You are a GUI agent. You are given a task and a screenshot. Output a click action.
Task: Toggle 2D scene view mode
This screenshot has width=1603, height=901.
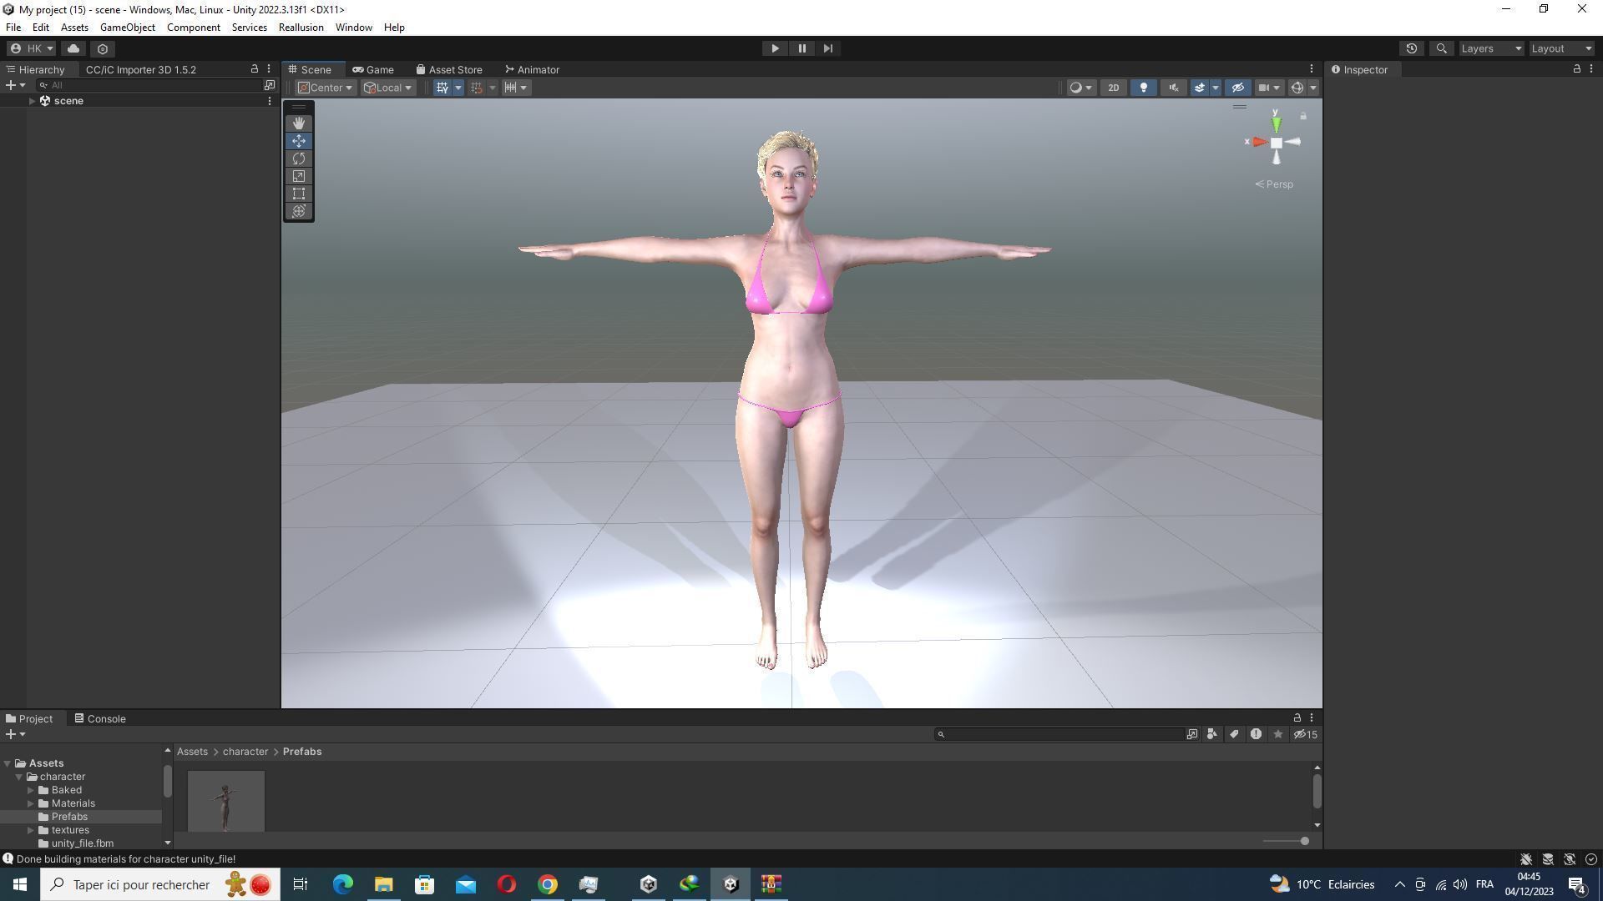pos(1113,88)
